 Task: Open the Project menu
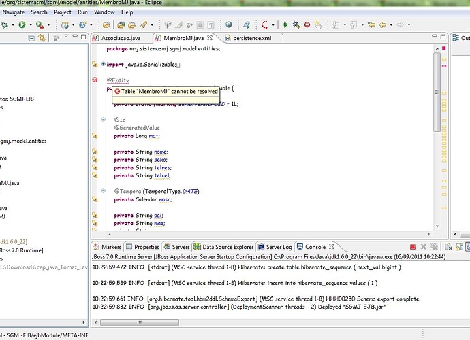[63, 12]
